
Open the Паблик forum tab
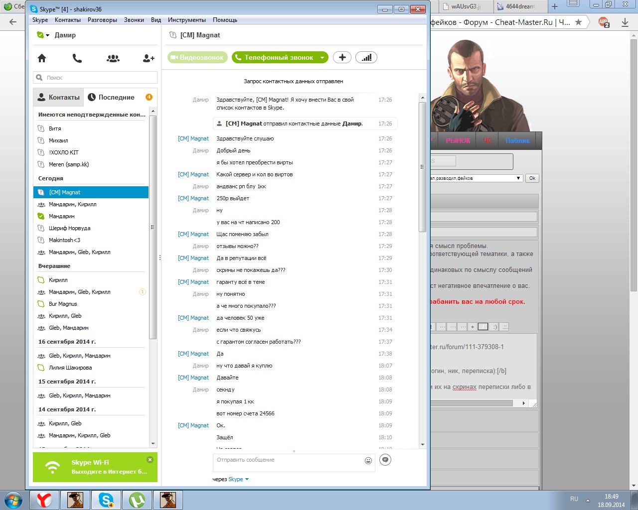pos(517,140)
